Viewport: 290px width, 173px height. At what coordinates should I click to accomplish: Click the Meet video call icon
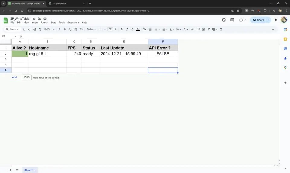pyautogui.click(x=241, y=20)
